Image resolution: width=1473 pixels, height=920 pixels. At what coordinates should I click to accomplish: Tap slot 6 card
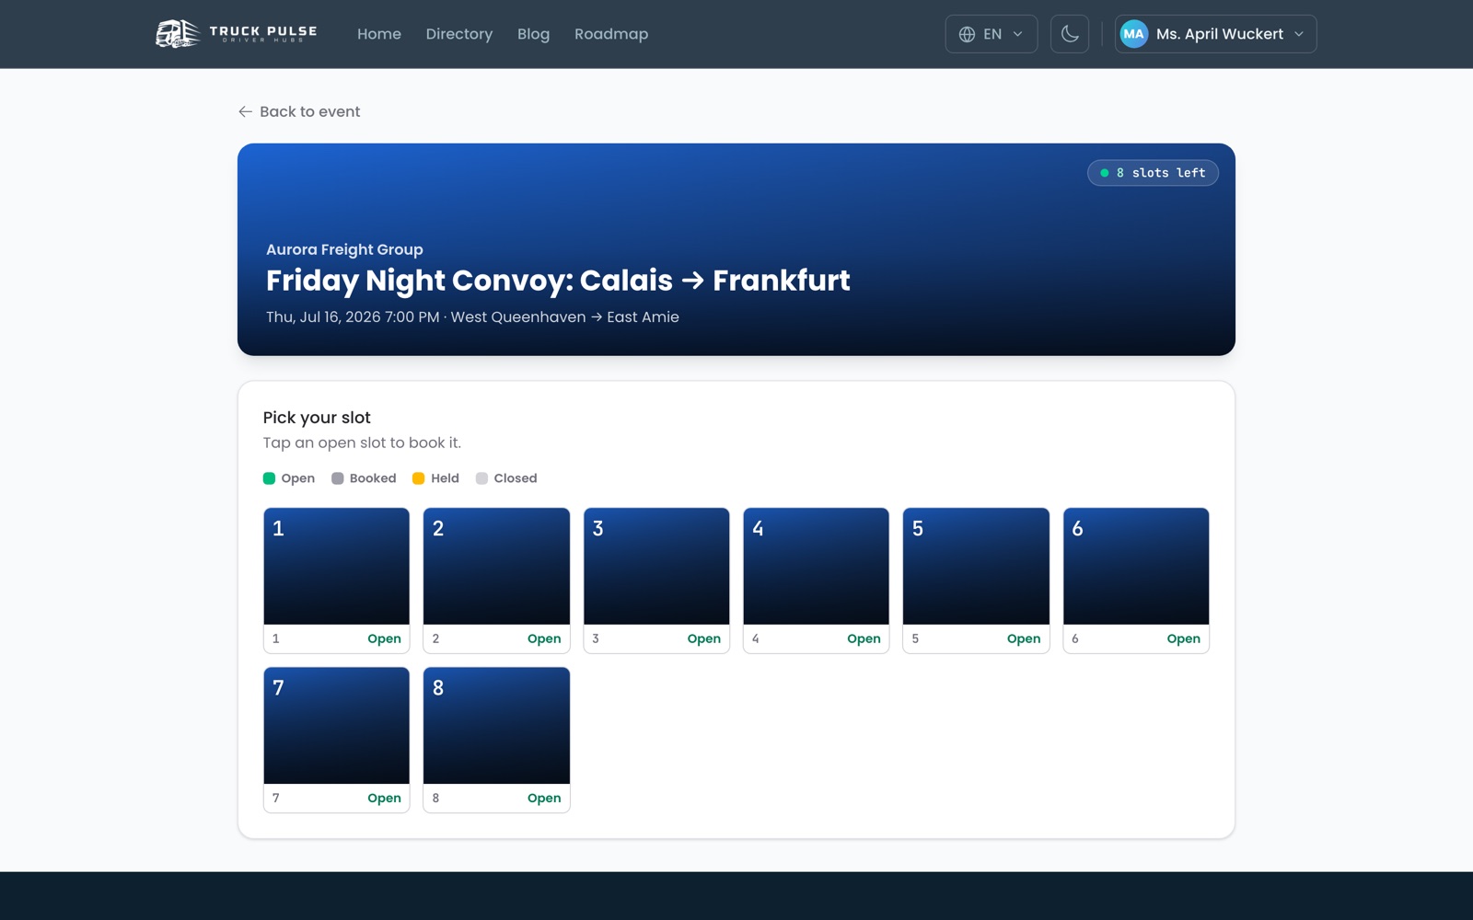(1136, 581)
